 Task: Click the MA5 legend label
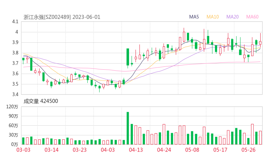pyautogui.click(x=194, y=17)
